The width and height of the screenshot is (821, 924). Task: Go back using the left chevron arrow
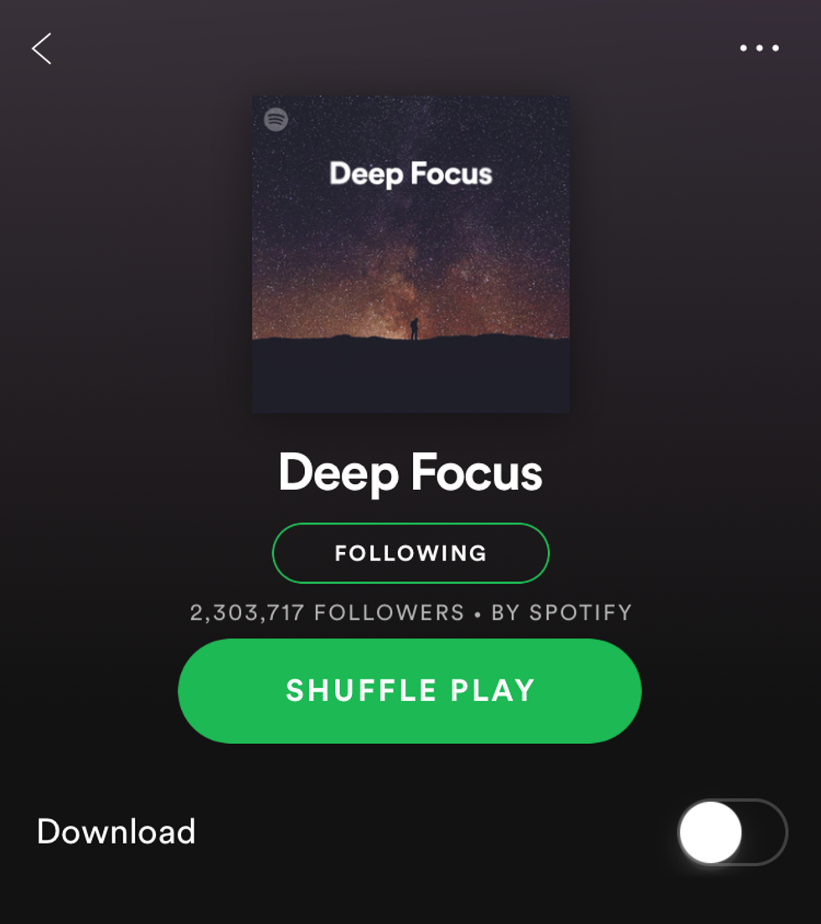click(41, 49)
